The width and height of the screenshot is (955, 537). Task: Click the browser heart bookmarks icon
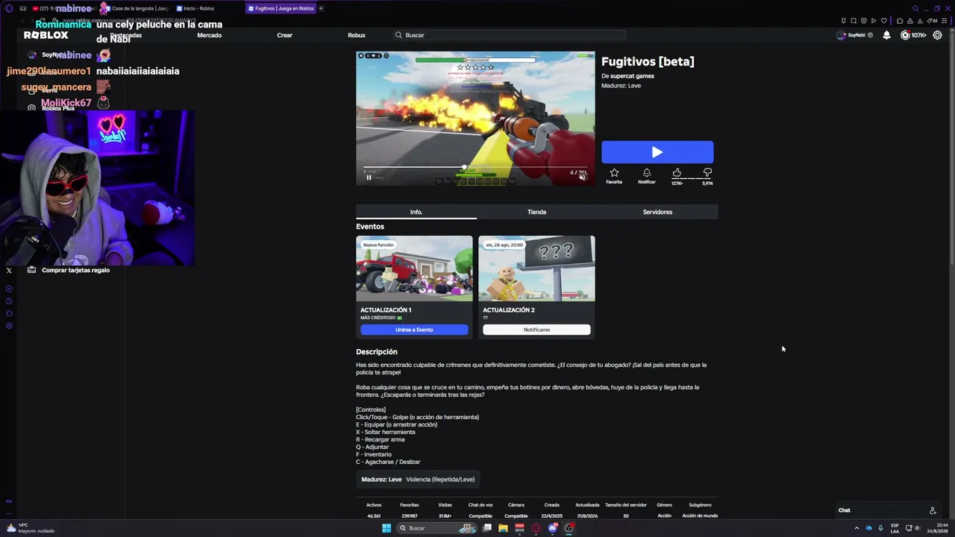884,21
